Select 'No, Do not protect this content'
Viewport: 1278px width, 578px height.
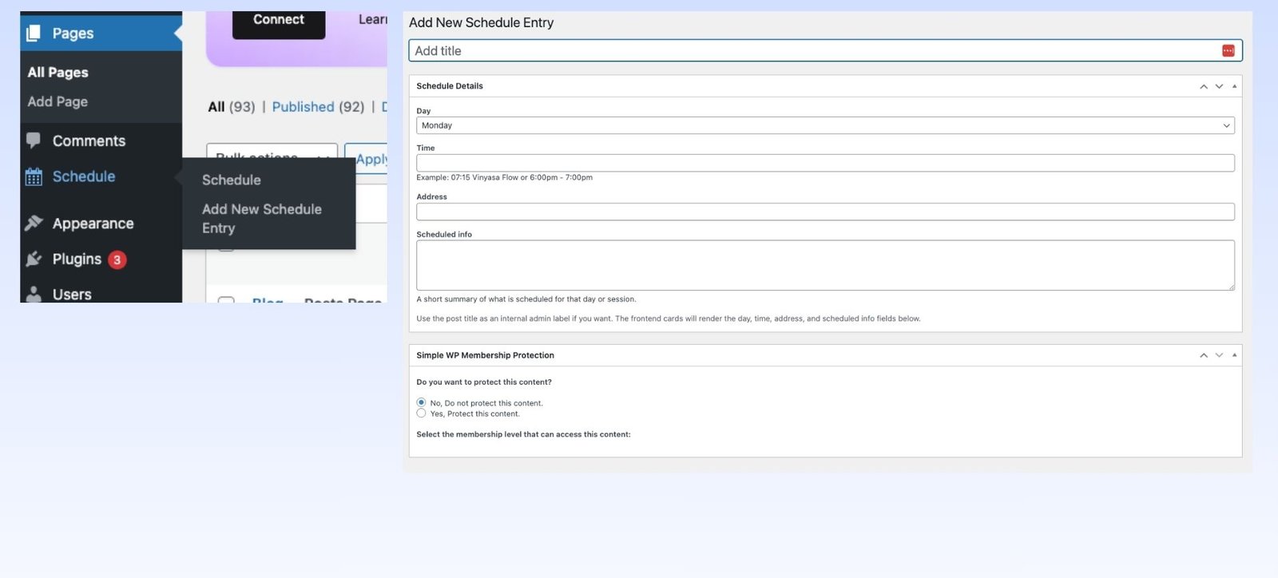point(421,402)
